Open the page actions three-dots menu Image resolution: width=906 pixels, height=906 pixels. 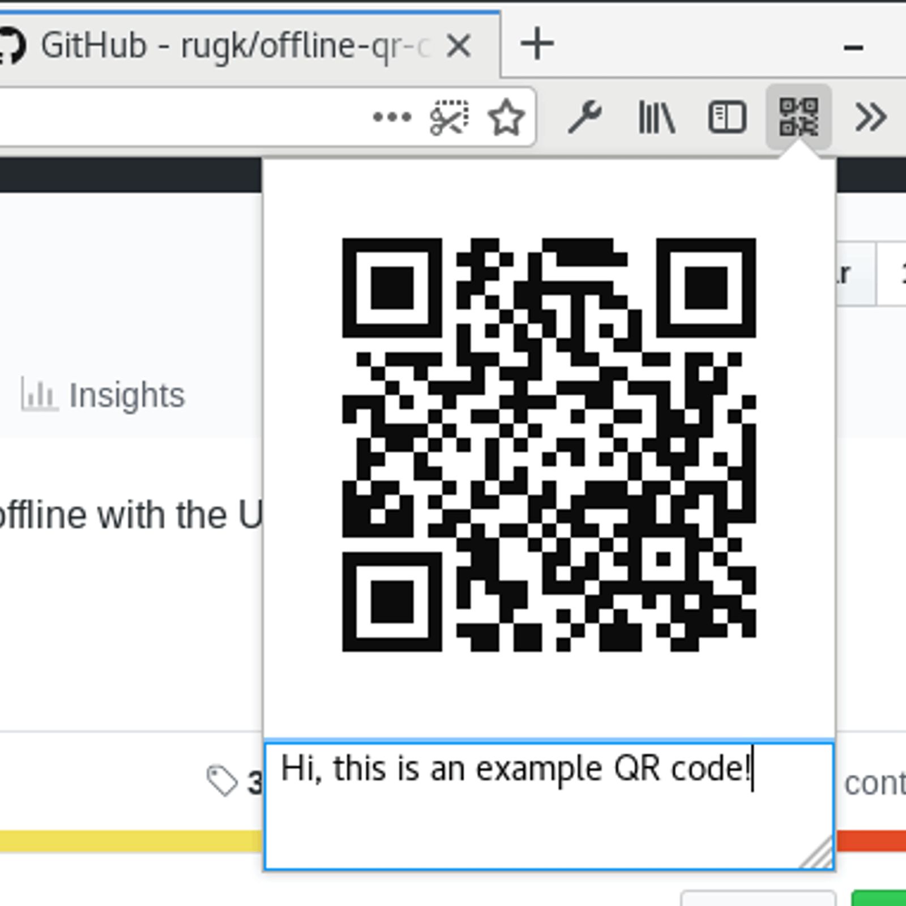[x=392, y=117]
